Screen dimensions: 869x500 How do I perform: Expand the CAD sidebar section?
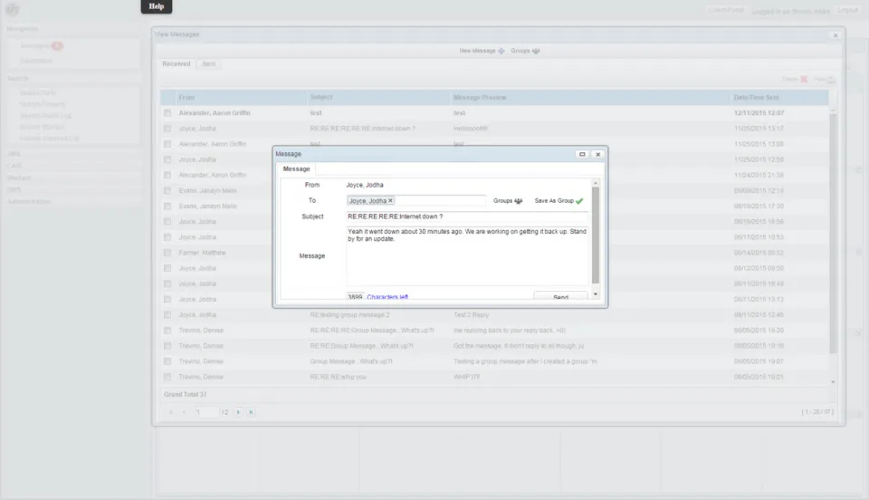tap(14, 166)
